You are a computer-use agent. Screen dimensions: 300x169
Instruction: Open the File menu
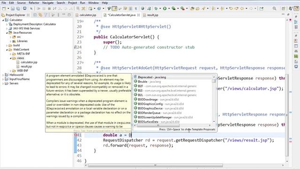[4, 3]
